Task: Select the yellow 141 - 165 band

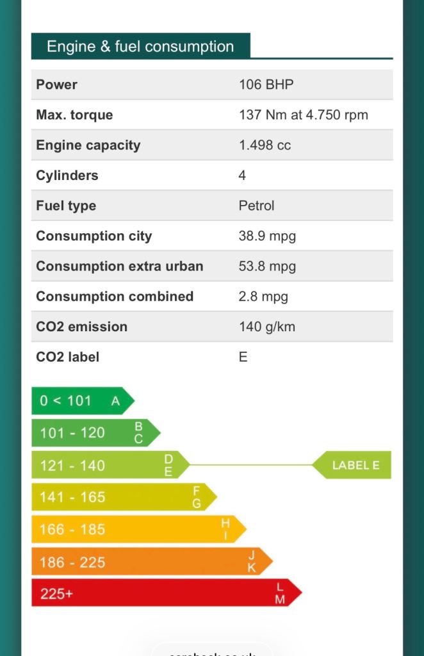Action: pos(122,497)
